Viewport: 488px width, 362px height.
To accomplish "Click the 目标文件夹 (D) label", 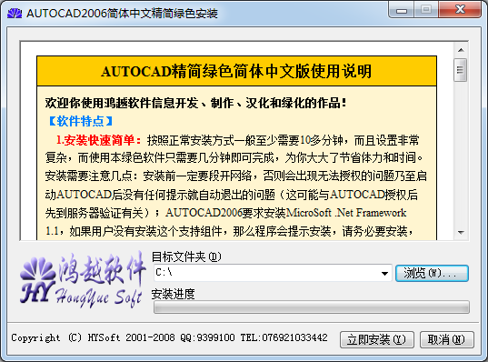I will (x=186, y=257).
